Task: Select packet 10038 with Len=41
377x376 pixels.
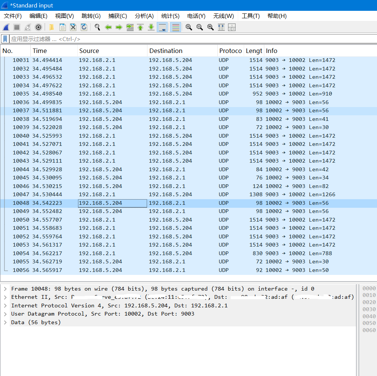Action: 188,119
